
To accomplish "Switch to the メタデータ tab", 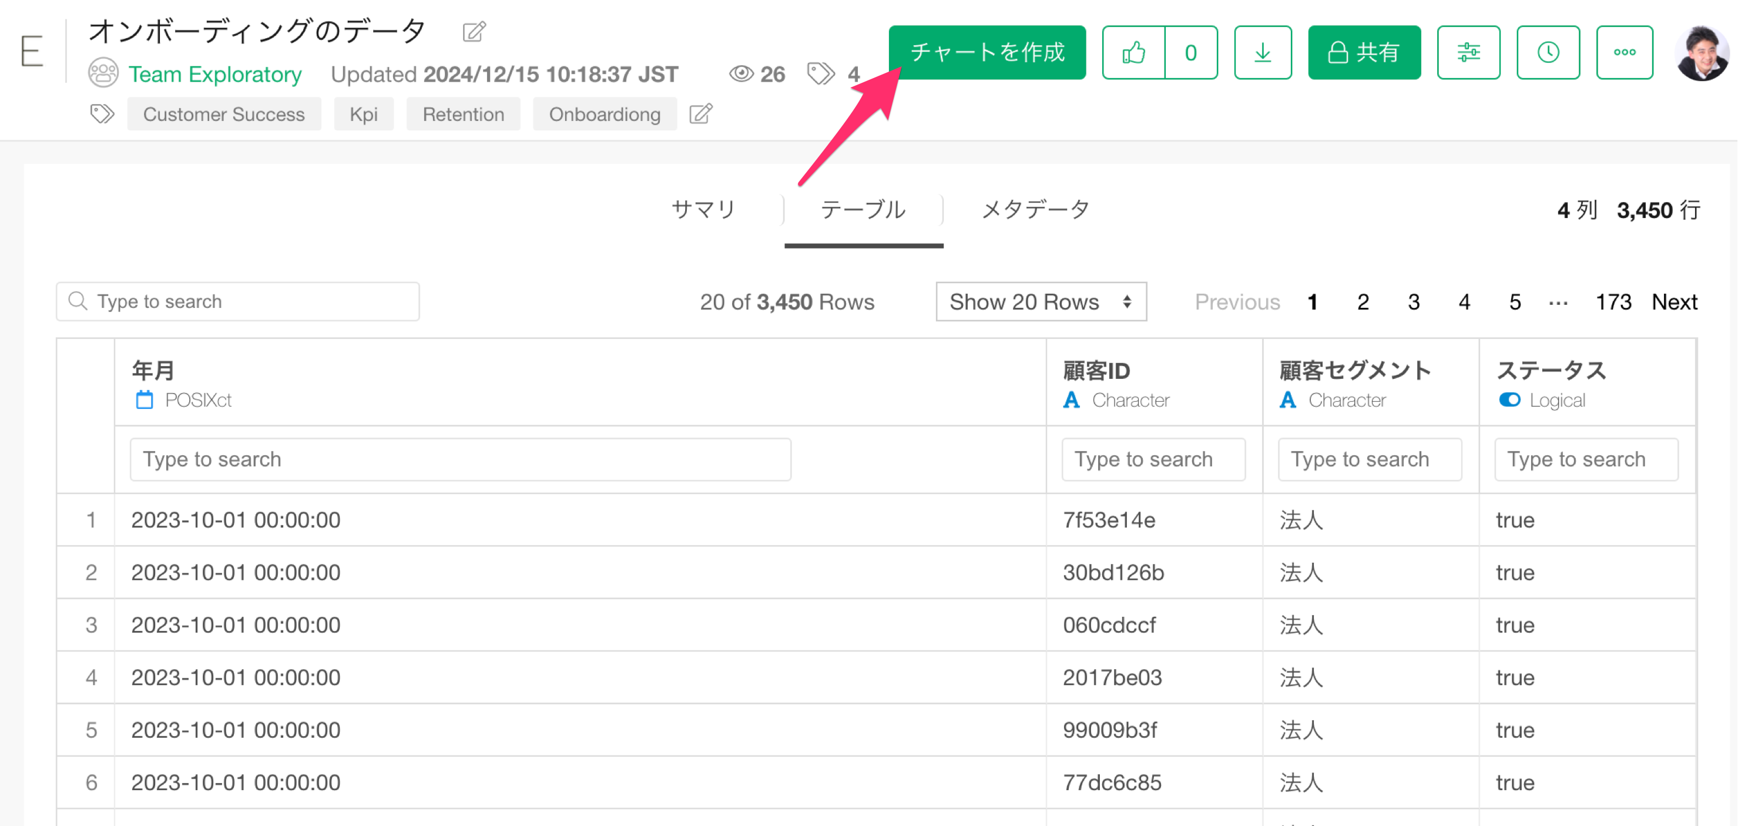I will point(1035,210).
